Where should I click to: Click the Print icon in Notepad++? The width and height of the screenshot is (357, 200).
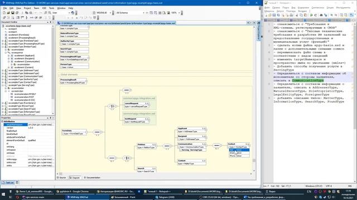(291, 15)
